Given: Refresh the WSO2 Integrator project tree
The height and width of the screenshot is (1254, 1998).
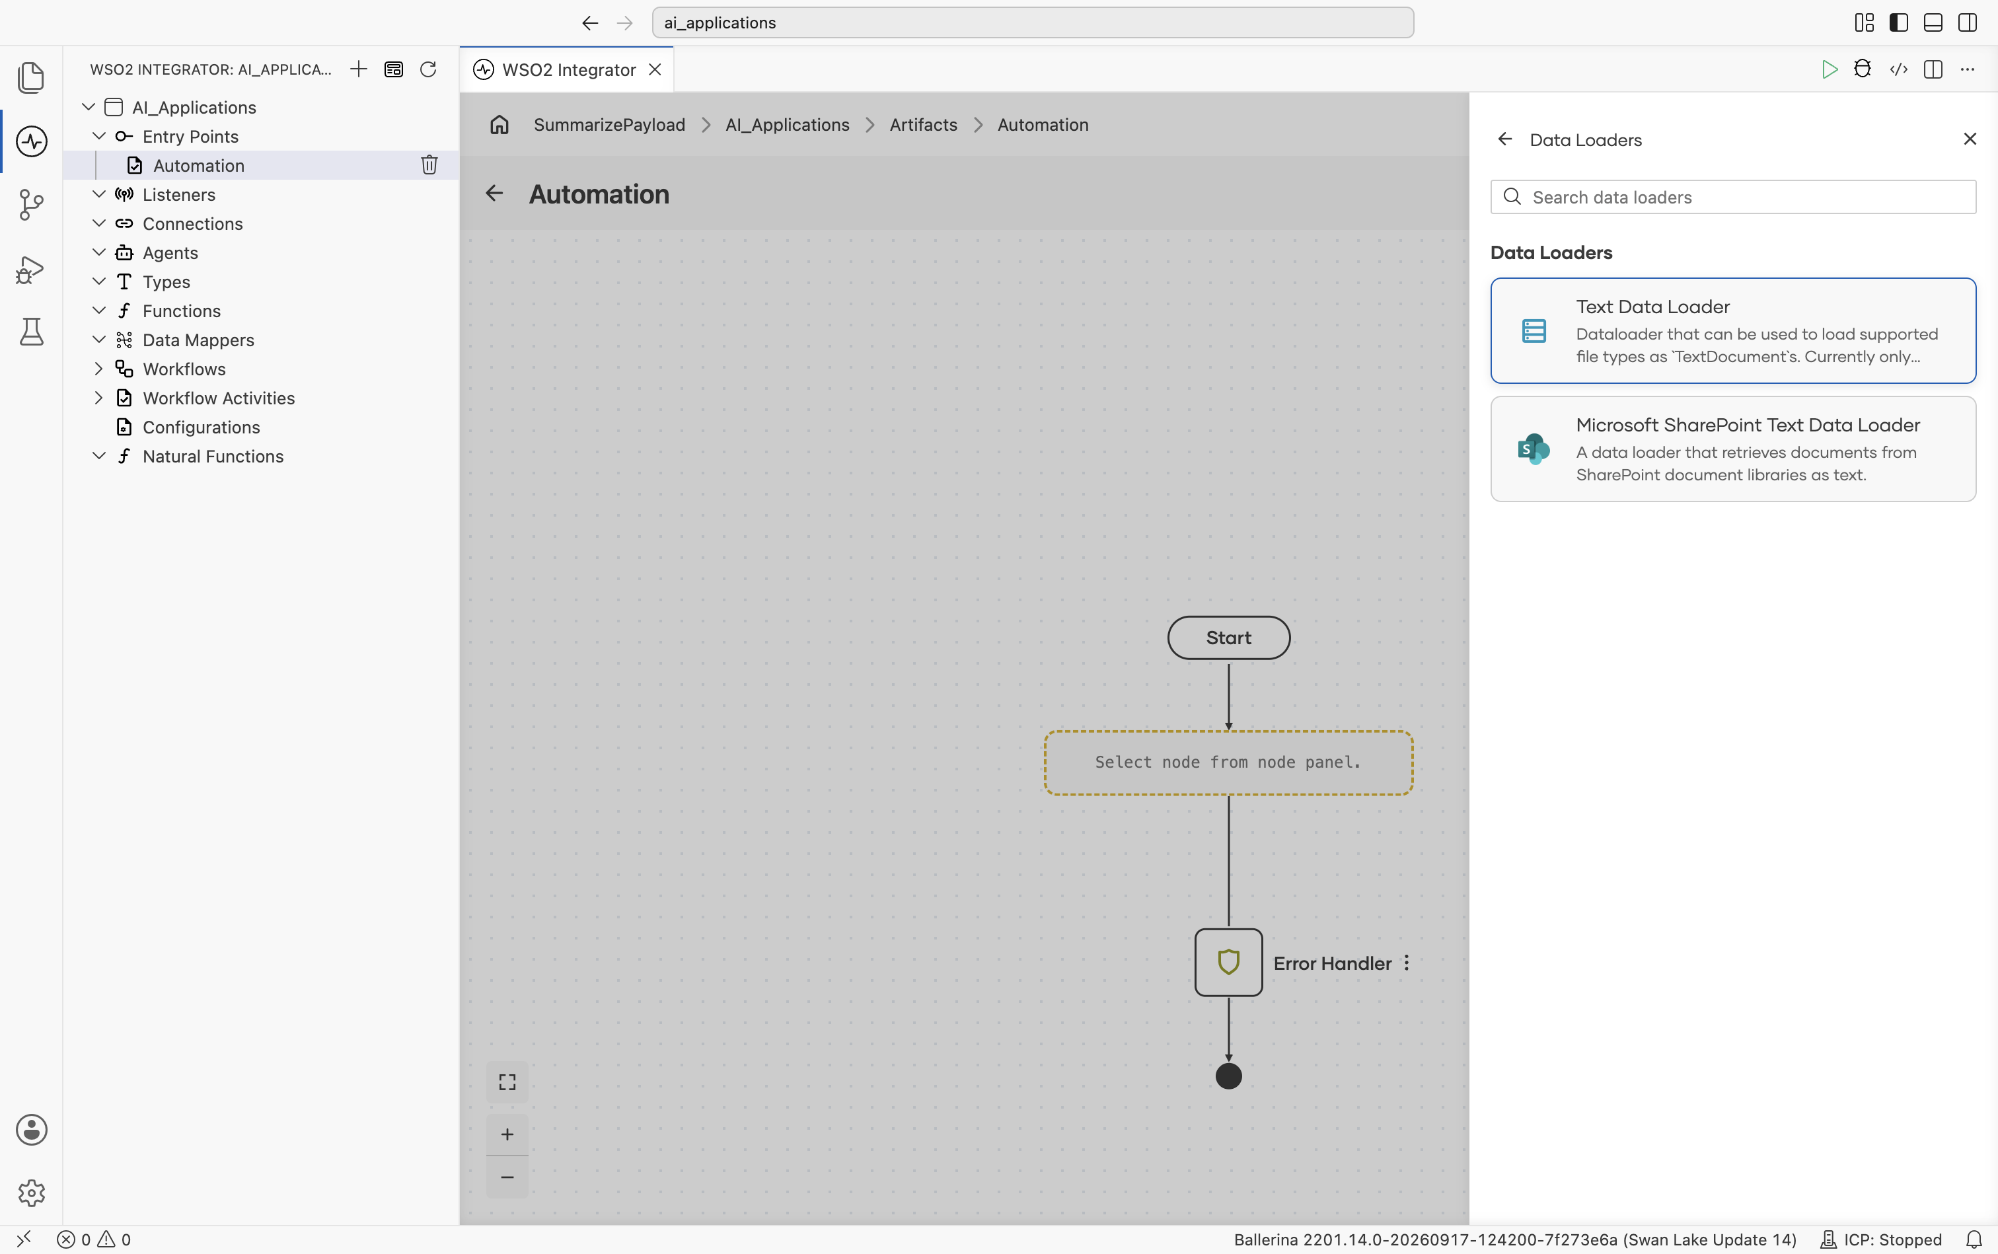Looking at the screenshot, I should (x=428, y=69).
